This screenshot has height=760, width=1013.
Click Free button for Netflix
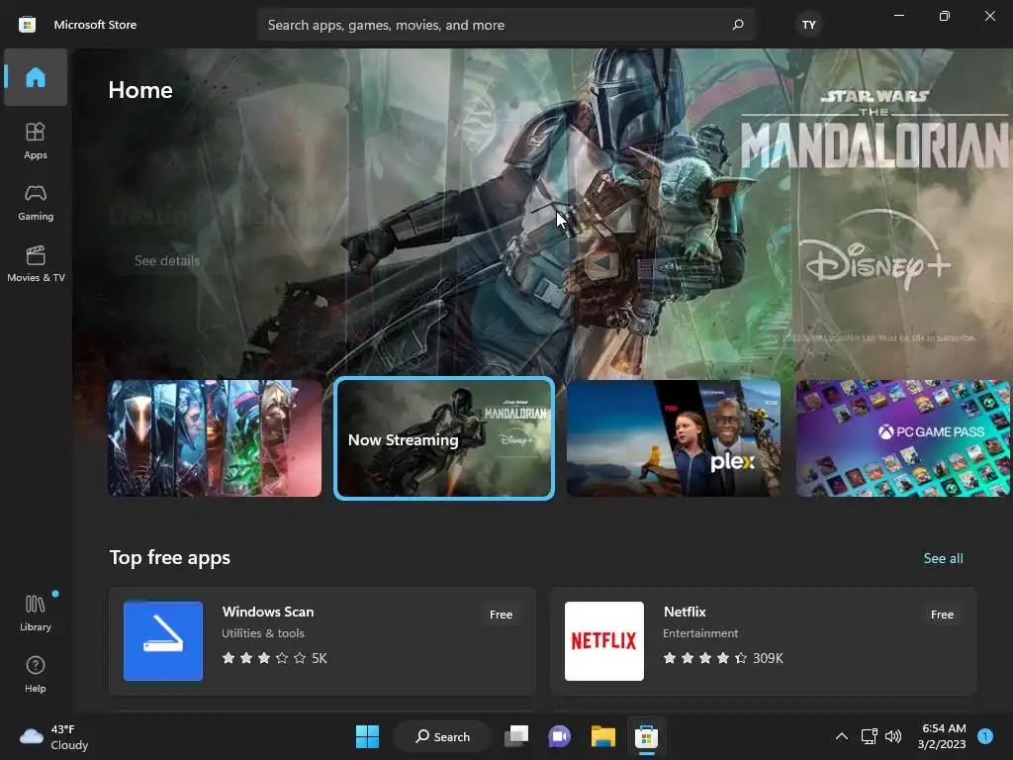click(942, 615)
